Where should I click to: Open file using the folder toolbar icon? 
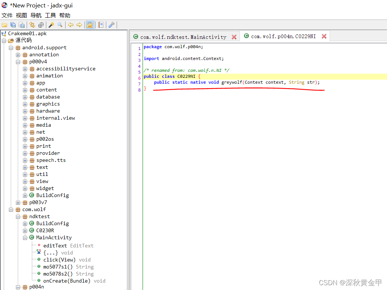tap(4, 25)
